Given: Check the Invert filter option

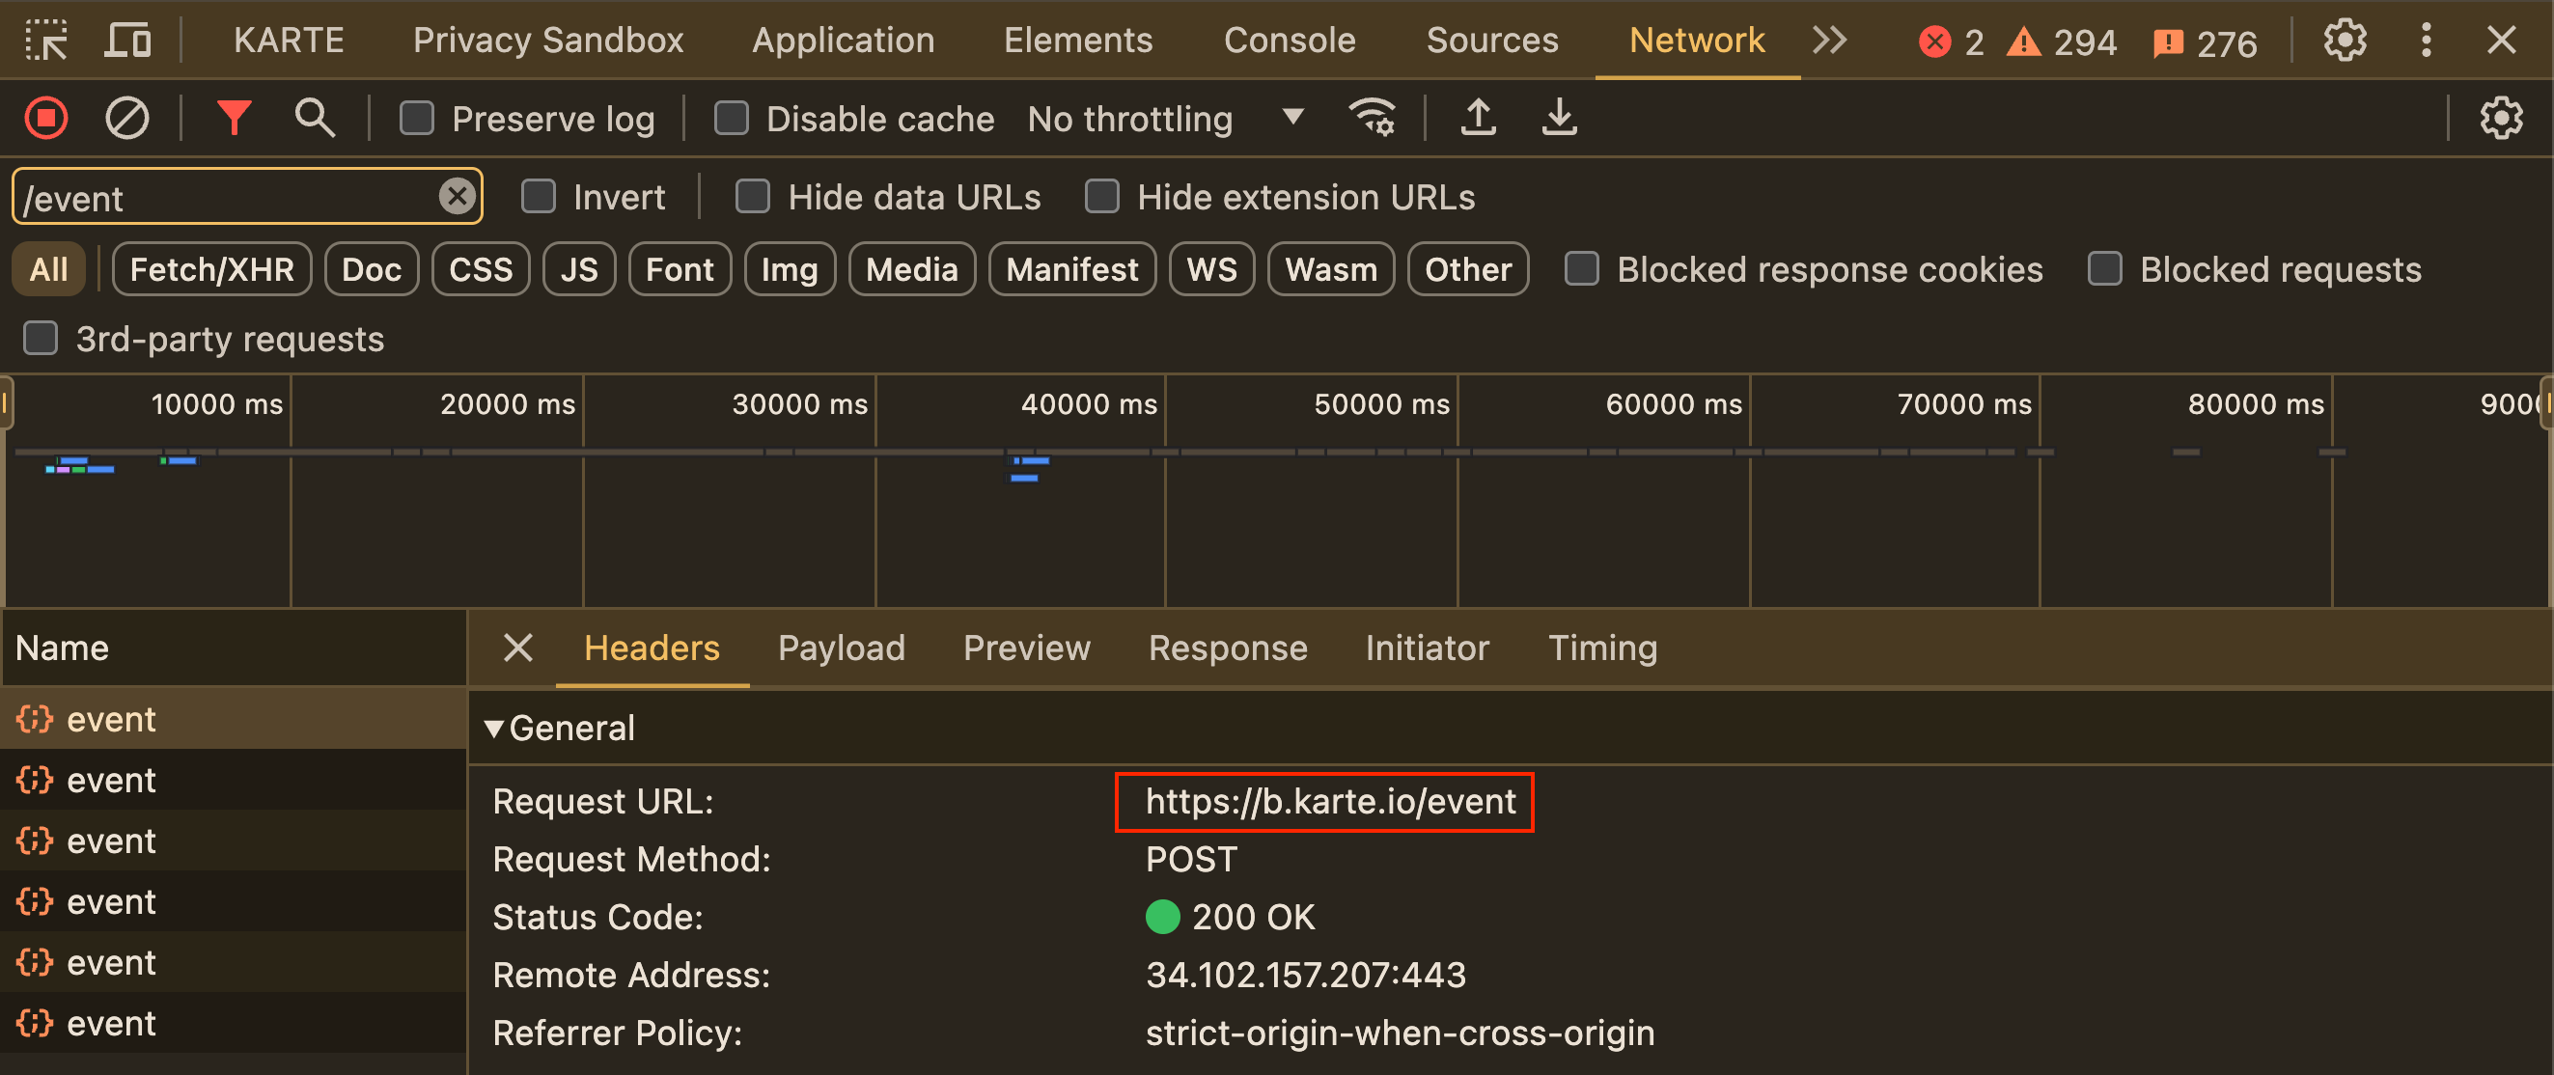Looking at the screenshot, I should click(539, 196).
